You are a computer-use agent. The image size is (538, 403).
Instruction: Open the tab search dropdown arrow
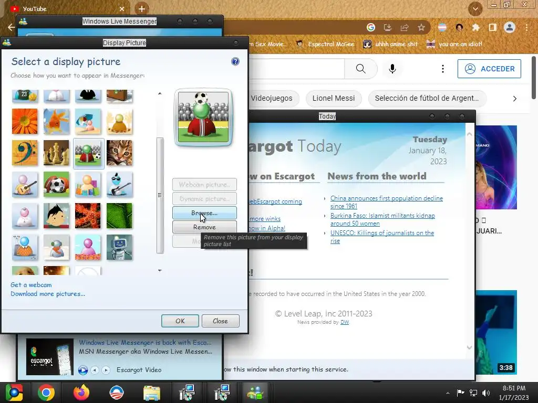click(475, 9)
